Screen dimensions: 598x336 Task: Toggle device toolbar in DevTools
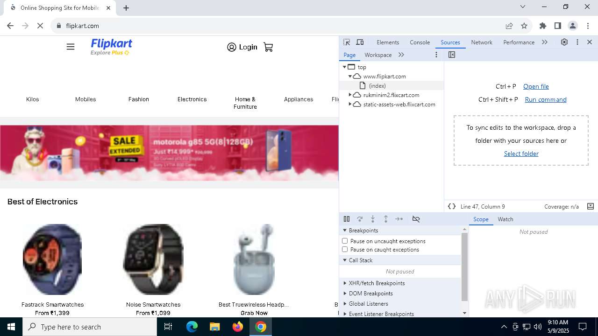click(x=360, y=42)
